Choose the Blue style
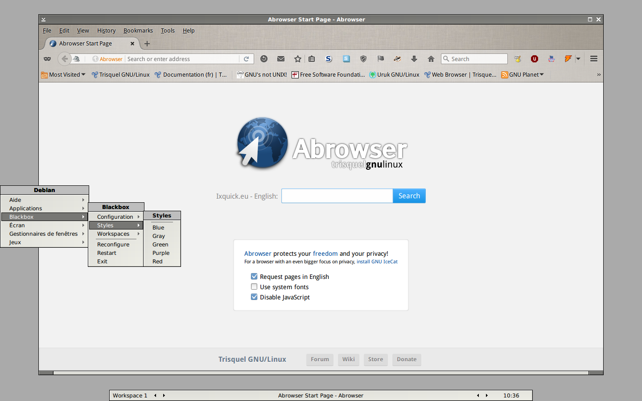 [162, 227]
